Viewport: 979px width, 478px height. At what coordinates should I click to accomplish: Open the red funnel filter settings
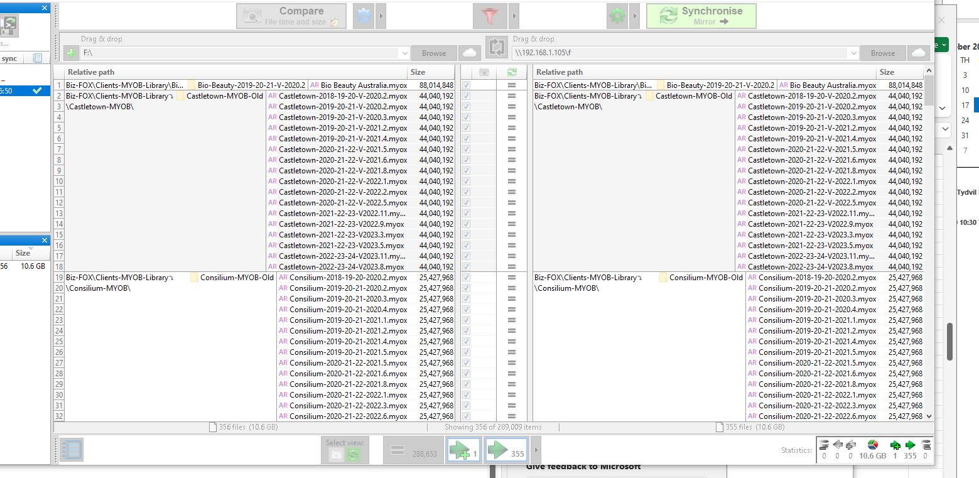pos(490,16)
